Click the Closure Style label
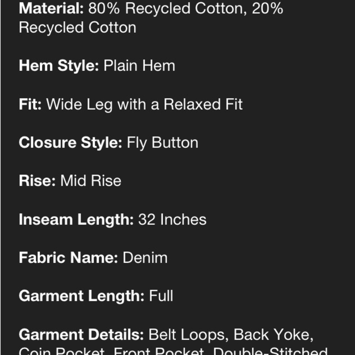 71,143
